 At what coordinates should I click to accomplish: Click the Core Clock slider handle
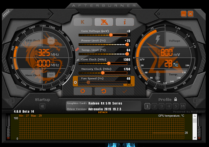tap(109, 63)
